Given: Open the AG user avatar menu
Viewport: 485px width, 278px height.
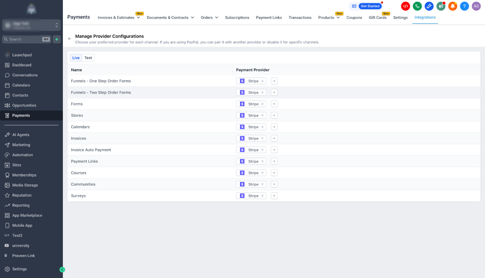Looking at the screenshot, I should pyautogui.click(x=476, y=6).
